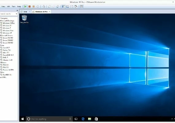Open File Explorer from the guest taskbar

click(90, 119)
